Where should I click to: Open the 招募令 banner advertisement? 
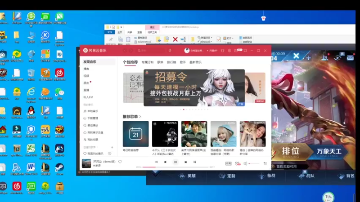(194, 88)
